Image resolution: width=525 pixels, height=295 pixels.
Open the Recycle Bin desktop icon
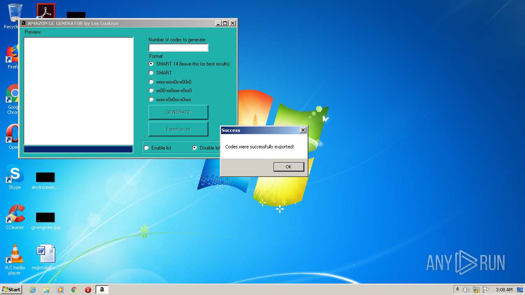pyautogui.click(x=15, y=12)
